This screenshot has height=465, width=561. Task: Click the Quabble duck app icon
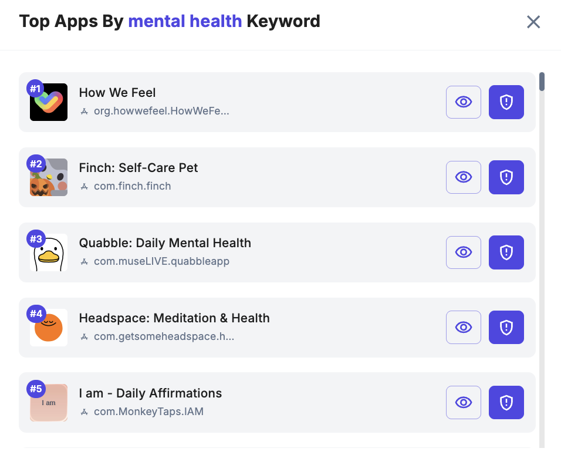(x=49, y=252)
